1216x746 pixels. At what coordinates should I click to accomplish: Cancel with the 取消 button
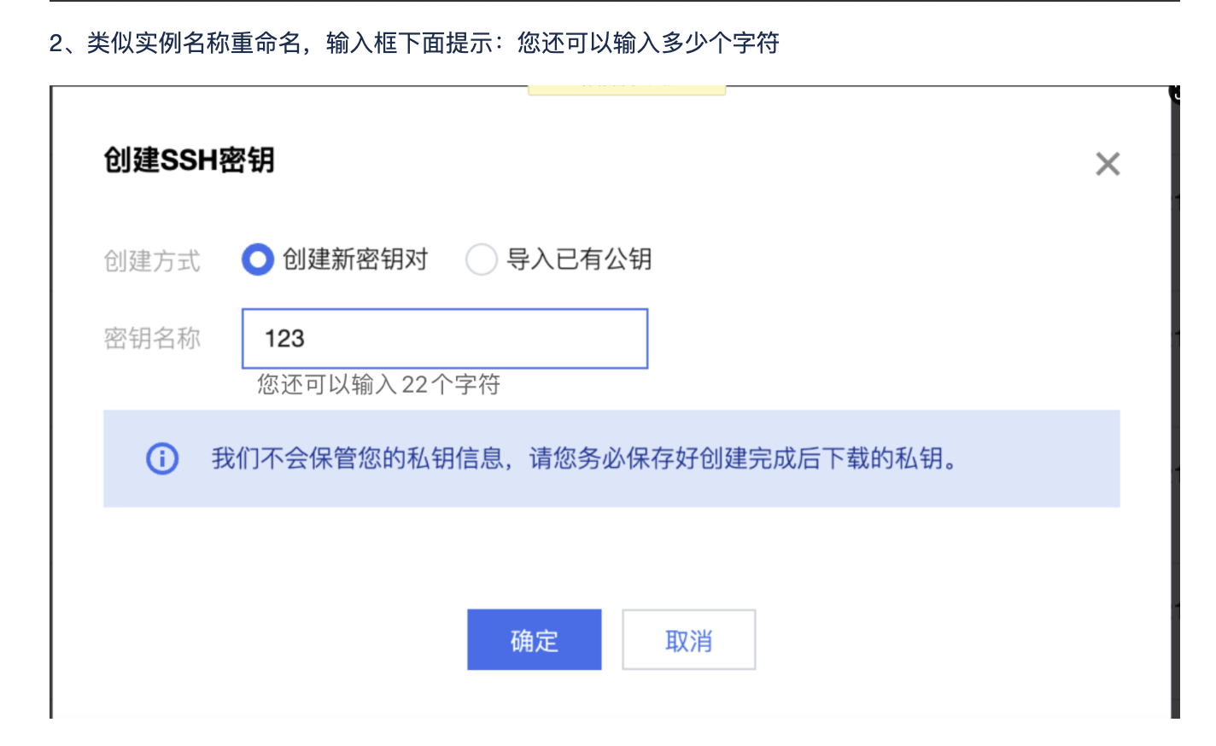point(689,639)
